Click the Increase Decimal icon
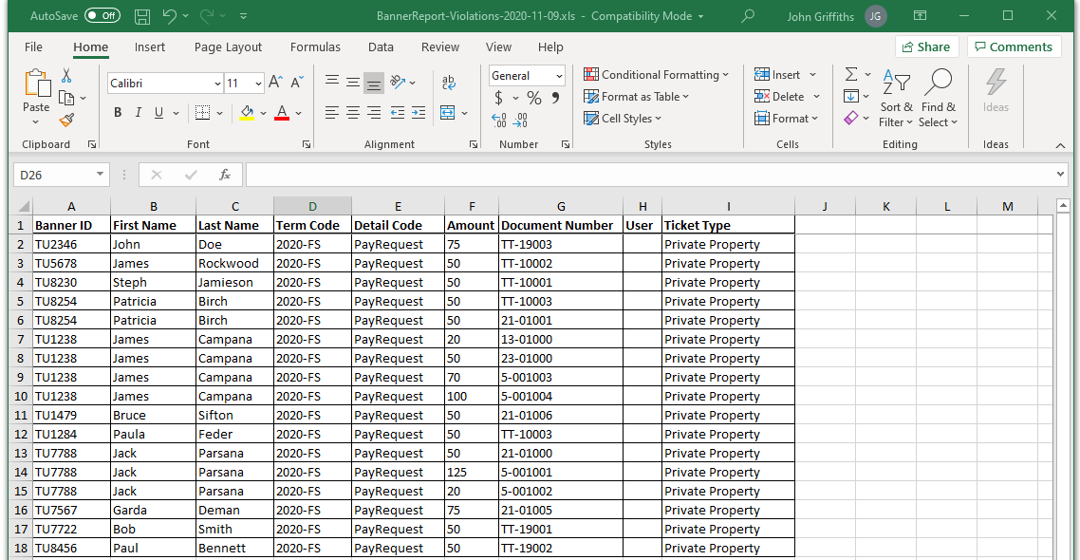Screen dimensions: 1080x560 tap(499, 120)
